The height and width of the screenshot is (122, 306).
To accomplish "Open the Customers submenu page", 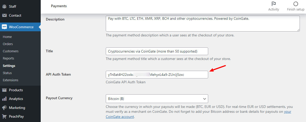I will click(x=10, y=51).
